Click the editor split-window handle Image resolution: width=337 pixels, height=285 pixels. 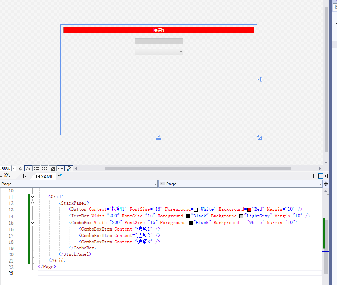[x=326, y=184]
